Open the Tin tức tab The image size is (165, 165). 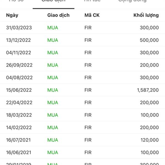92,1
